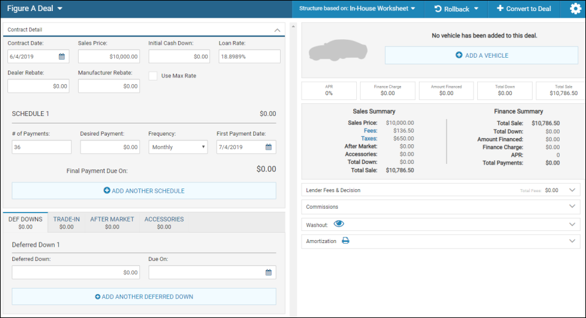
Task: Switch to the AFTER MARKET tab
Action: (x=112, y=223)
